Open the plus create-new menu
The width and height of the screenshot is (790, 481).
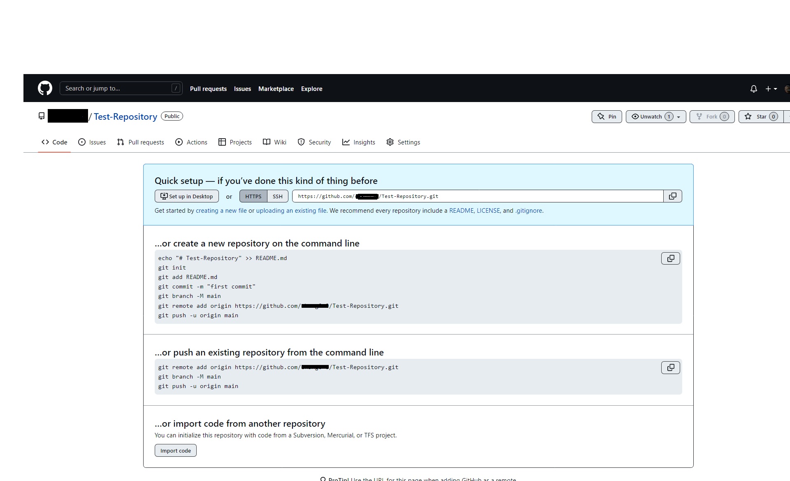coord(771,88)
